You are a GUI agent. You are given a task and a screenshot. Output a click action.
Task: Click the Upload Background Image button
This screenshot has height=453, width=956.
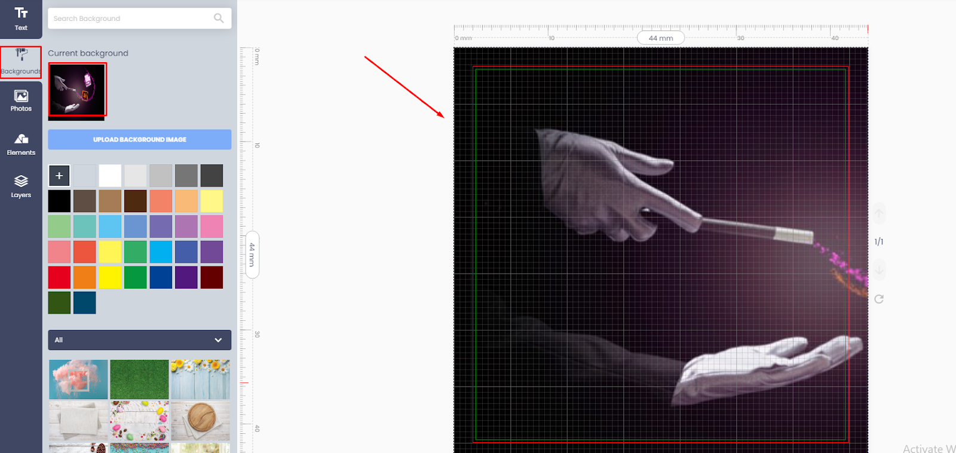click(139, 139)
